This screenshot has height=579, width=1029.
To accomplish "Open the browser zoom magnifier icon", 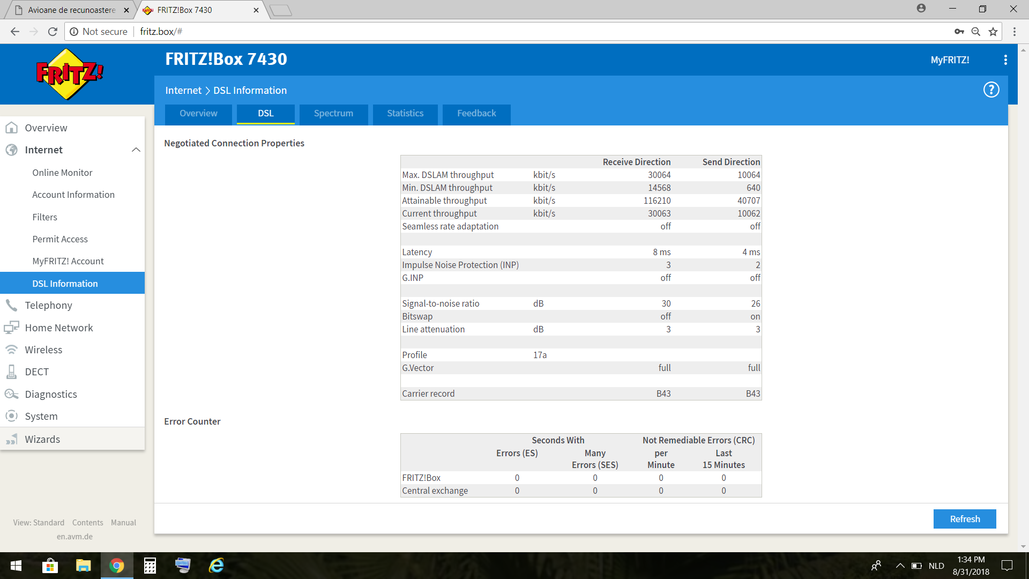I will 976,32.
